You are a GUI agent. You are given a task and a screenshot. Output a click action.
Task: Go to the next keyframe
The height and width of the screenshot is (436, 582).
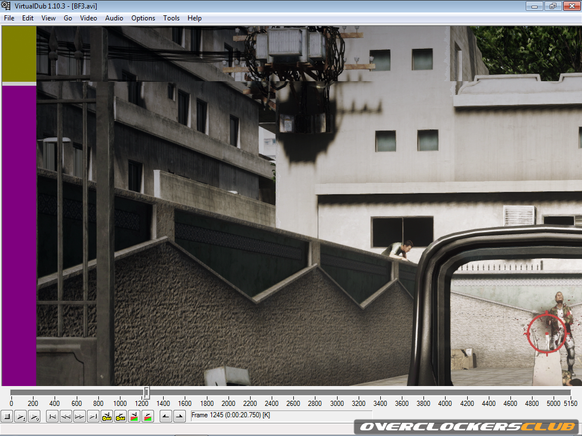120,417
